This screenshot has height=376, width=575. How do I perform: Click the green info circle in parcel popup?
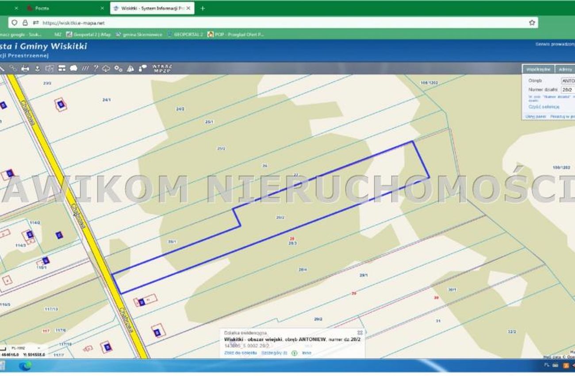pos(294,353)
